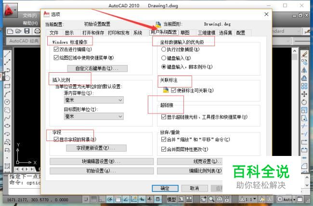Viewport: 313px width, 206px height.
Task: Click 自定义右键单击 button
Action: click(97, 68)
